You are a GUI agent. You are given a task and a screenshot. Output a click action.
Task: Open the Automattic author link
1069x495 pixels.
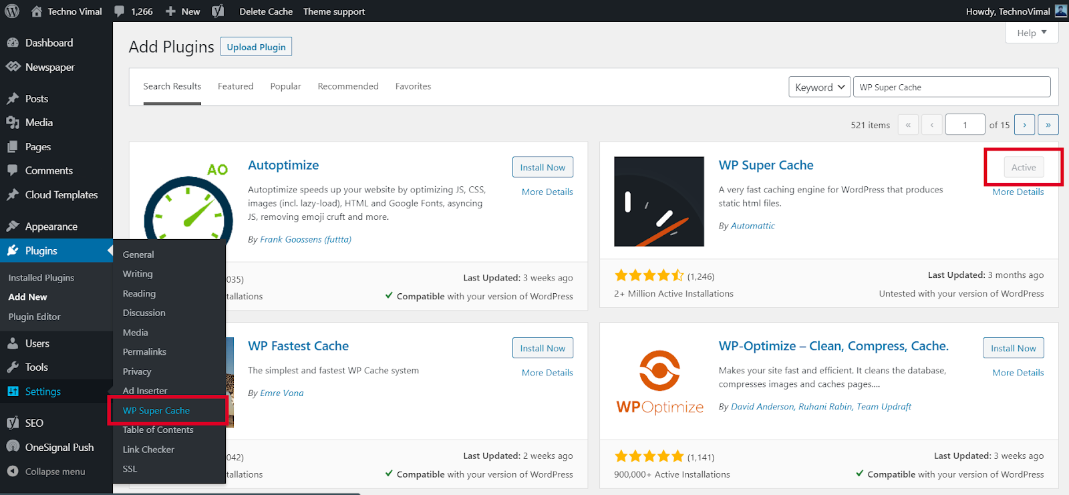tap(753, 226)
